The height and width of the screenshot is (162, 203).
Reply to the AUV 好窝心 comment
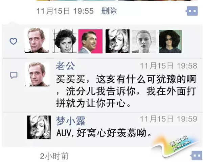pyautogui.click(x=104, y=133)
